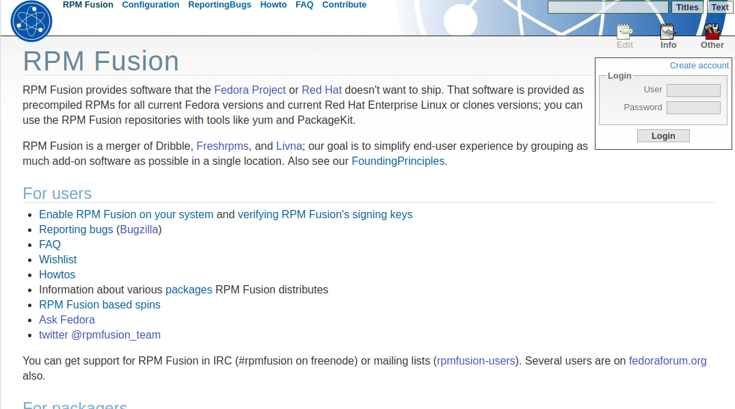
Task: Open the Bugzilla link
Action: pyautogui.click(x=139, y=229)
